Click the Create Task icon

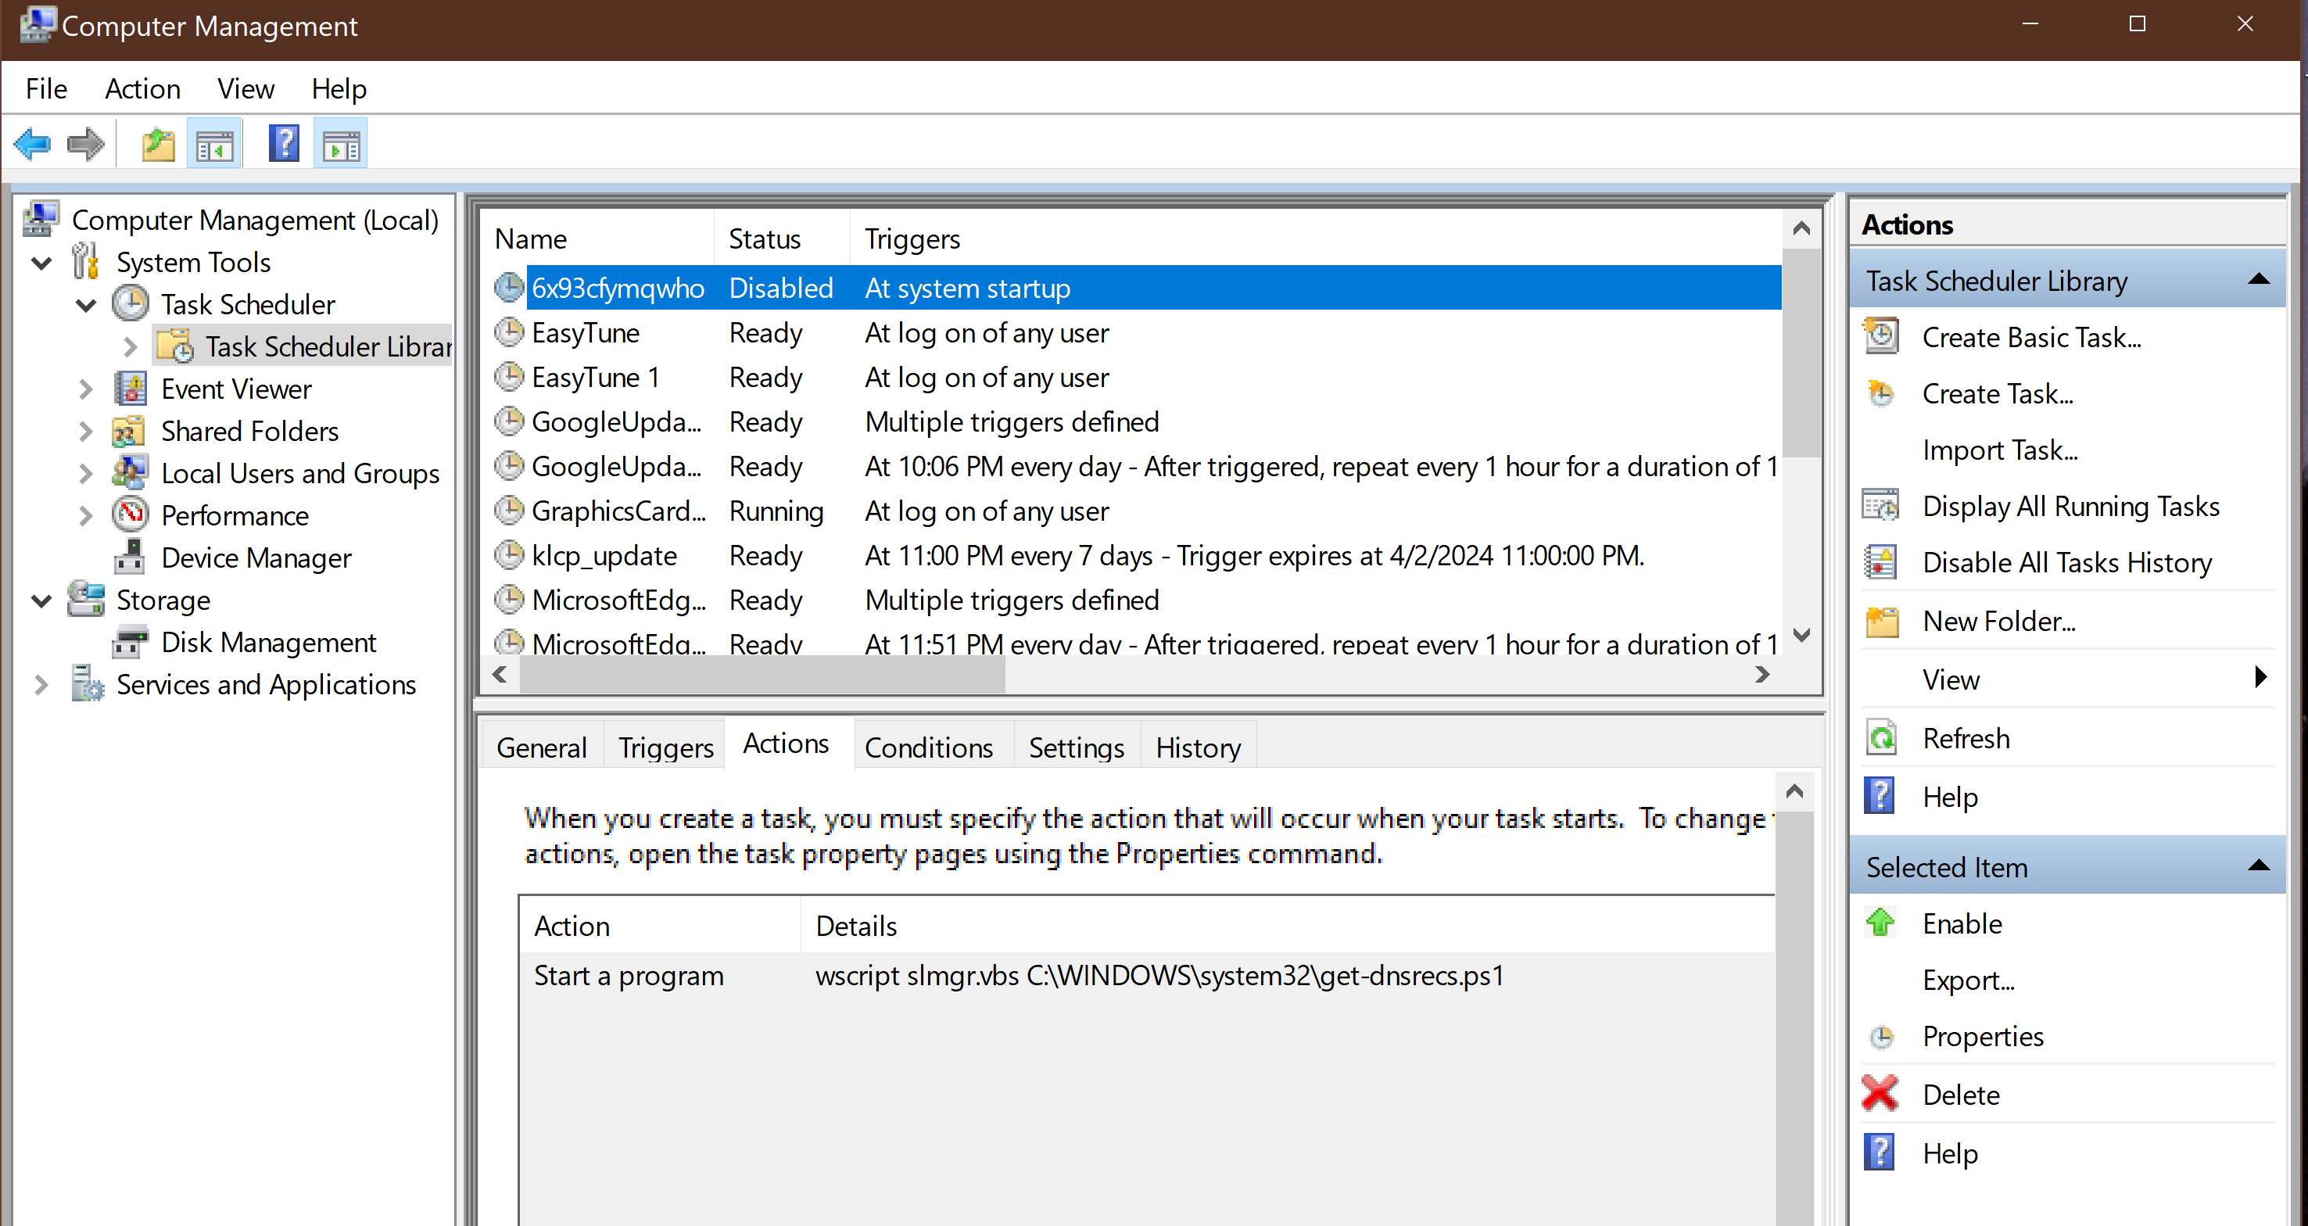(x=1880, y=393)
